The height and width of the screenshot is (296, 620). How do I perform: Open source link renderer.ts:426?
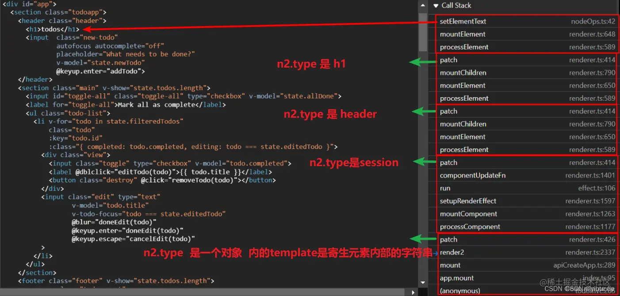point(592,239)
